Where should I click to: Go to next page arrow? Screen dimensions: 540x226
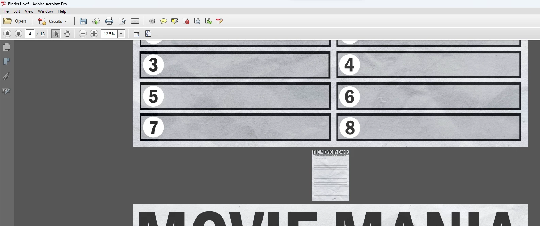[x=19, y=34]
